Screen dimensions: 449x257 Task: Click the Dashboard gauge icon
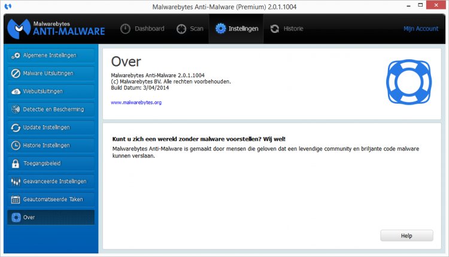(125, 29)
